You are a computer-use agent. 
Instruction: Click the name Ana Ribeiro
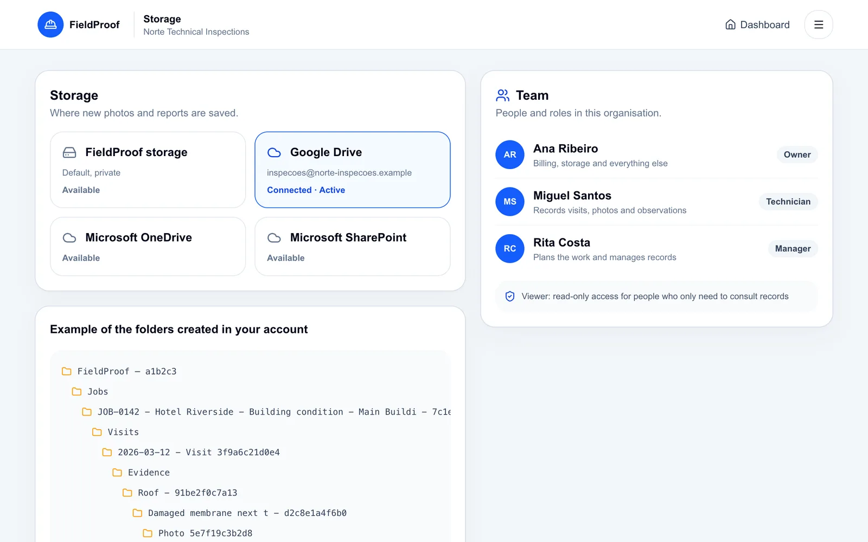point(565,149)
